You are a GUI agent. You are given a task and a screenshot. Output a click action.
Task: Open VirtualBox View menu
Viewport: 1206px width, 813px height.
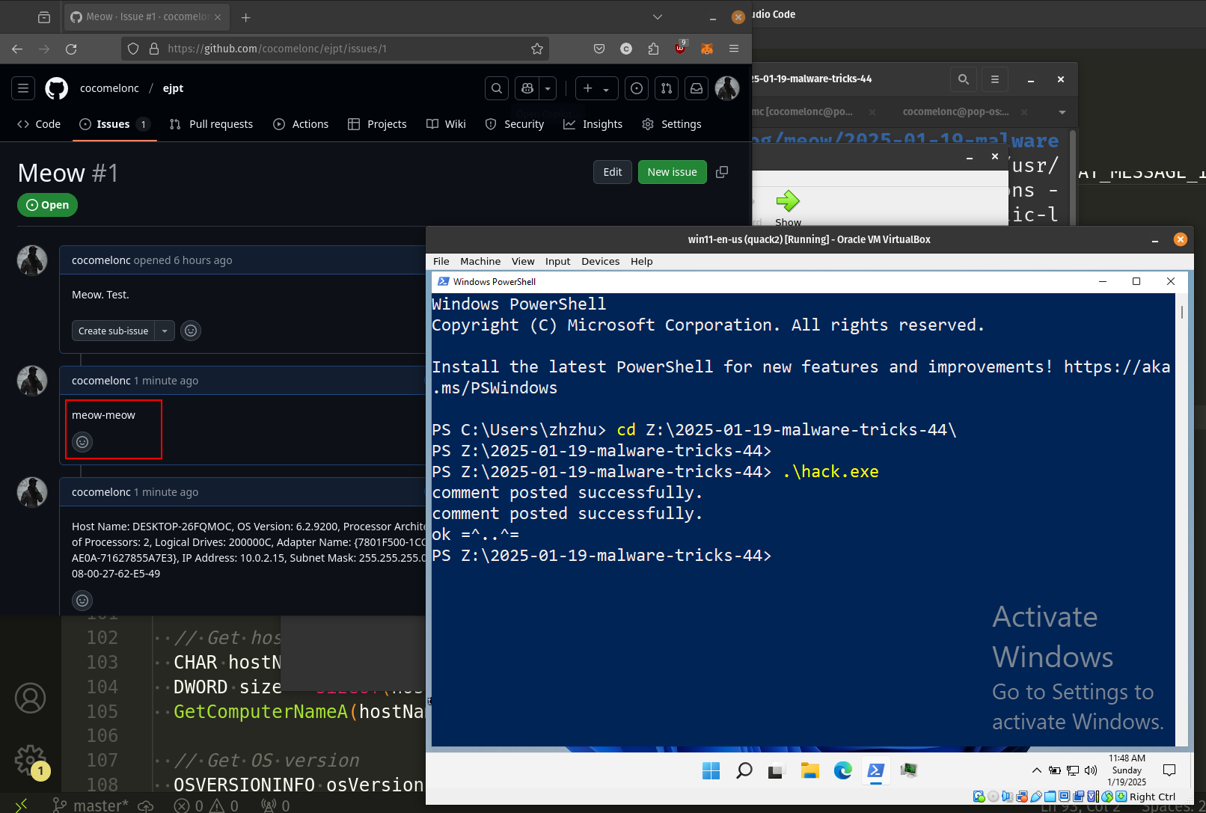[x=523, y=261]
